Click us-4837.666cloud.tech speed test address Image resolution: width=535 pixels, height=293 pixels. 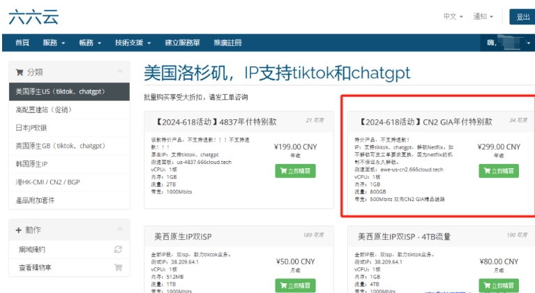pos(204,163)
